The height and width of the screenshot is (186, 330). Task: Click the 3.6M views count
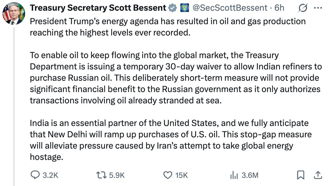coord(250,175)
